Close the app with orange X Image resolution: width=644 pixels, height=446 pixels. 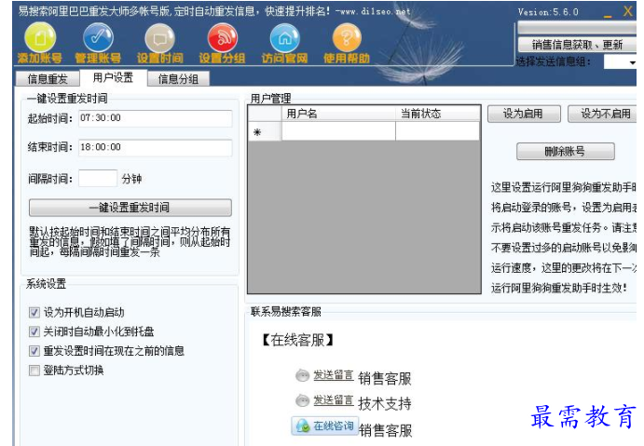[627, 11]
